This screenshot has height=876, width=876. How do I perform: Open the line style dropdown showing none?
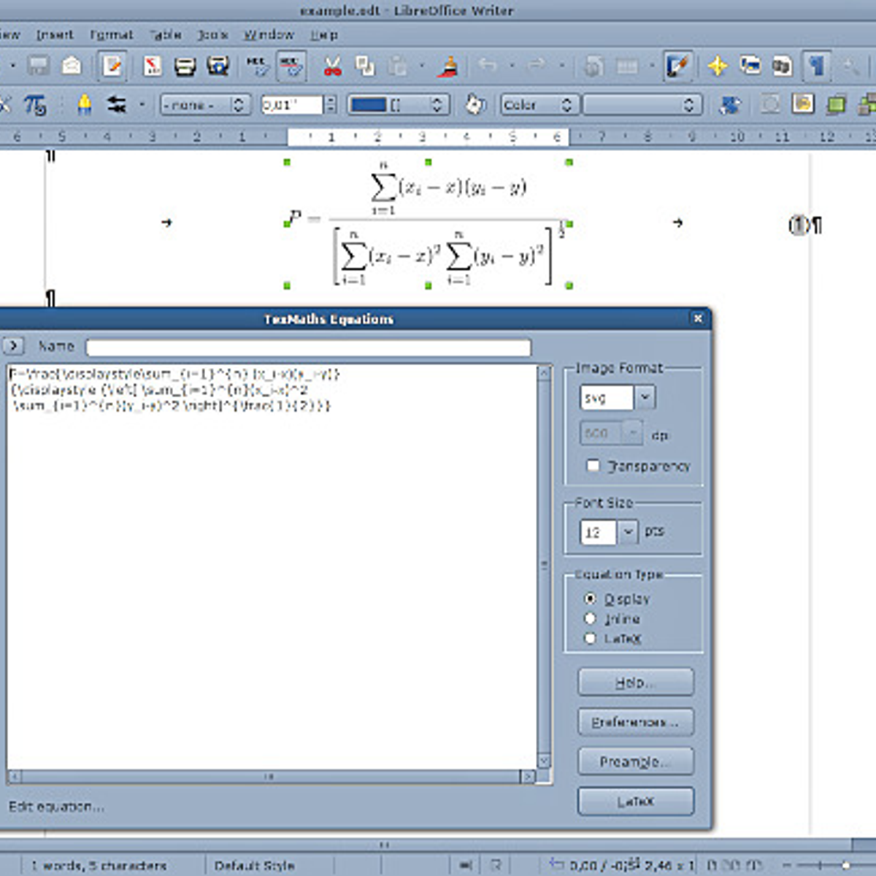coord(237,104)
